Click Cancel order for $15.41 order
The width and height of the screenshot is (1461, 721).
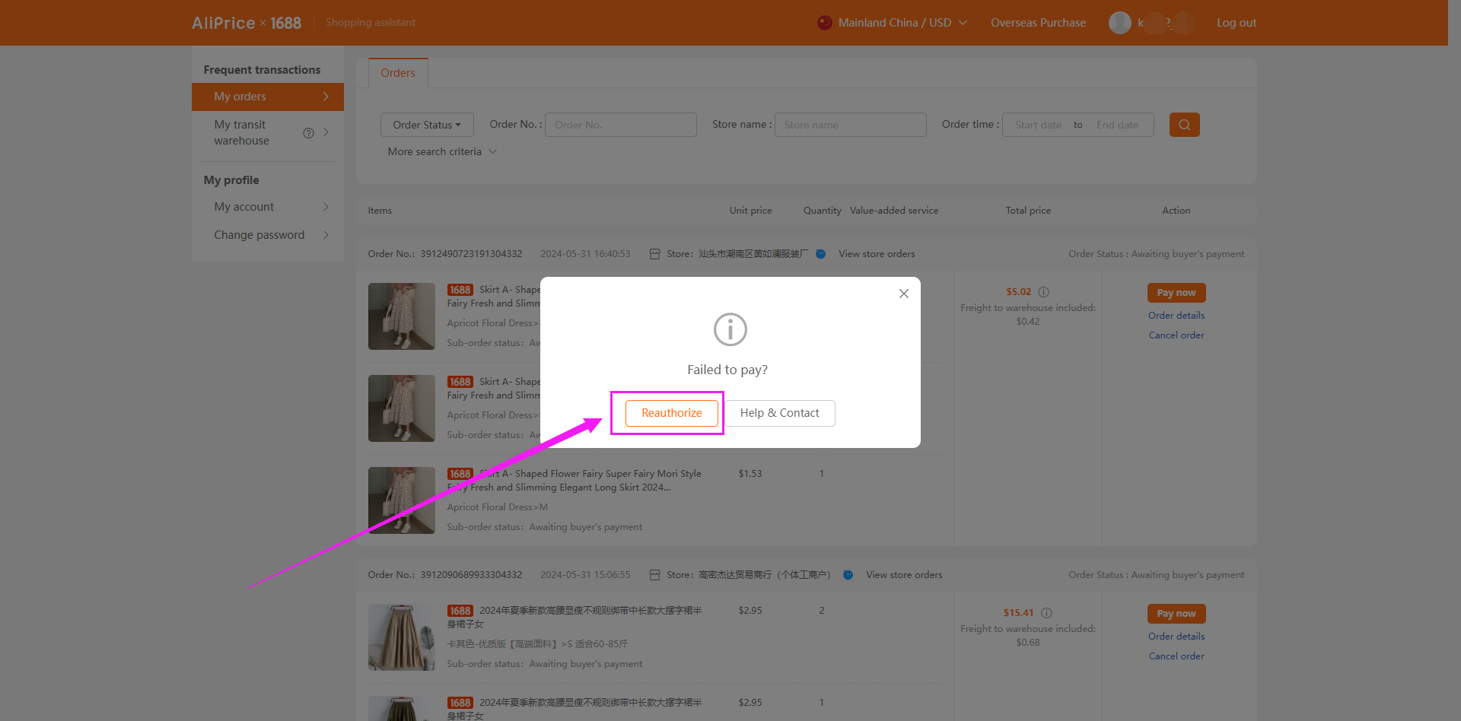[x=1176, y=656]
